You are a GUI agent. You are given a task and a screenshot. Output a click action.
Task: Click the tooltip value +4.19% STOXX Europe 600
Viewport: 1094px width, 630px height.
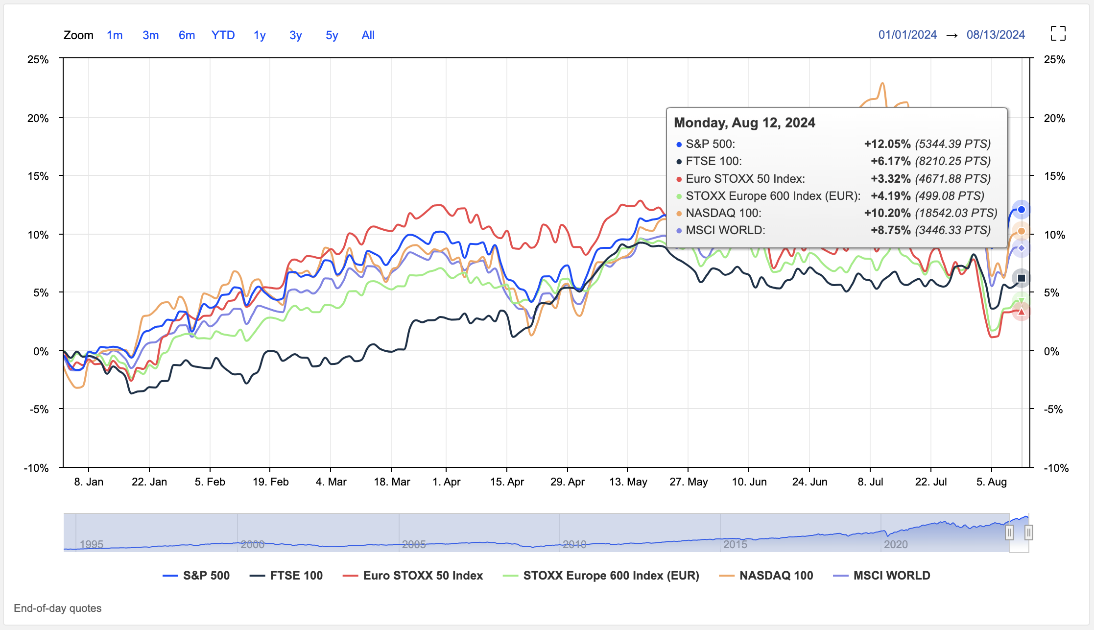(x=891, y=196)
